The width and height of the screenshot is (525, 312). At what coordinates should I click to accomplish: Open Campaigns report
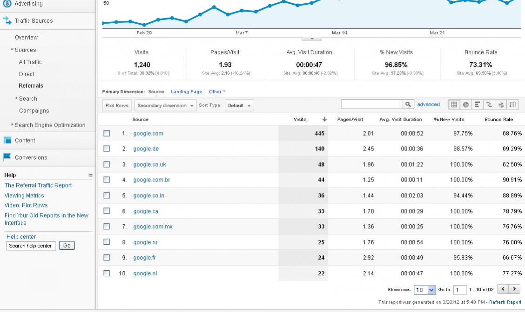[x=34, y=110]
